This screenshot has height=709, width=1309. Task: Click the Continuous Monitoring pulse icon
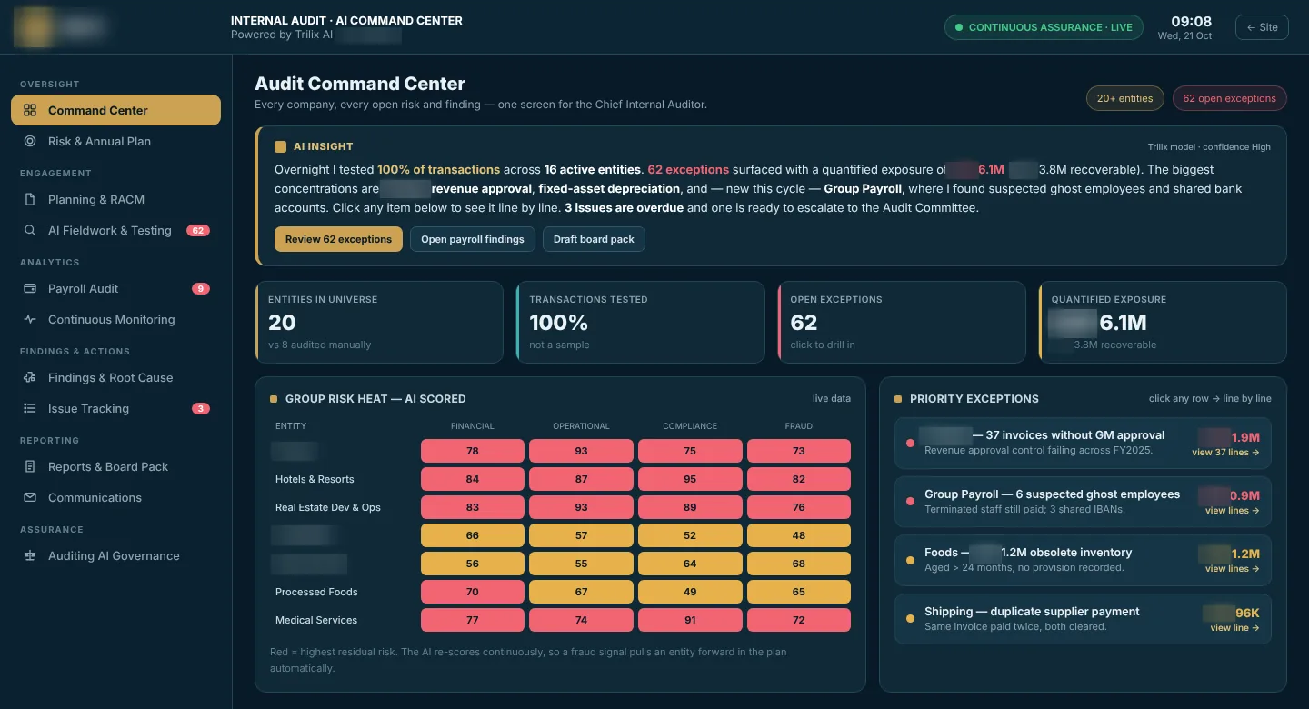pos(30,319)
